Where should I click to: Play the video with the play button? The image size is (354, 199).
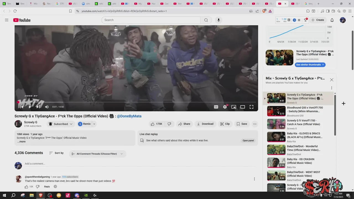click(30, 107)
